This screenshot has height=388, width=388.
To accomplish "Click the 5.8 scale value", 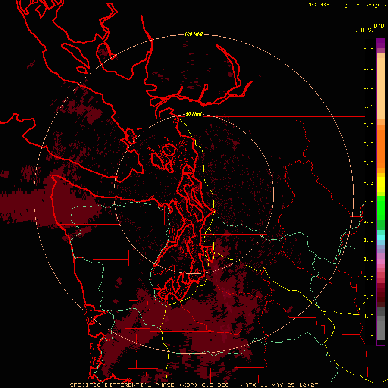I will point(369,144).
